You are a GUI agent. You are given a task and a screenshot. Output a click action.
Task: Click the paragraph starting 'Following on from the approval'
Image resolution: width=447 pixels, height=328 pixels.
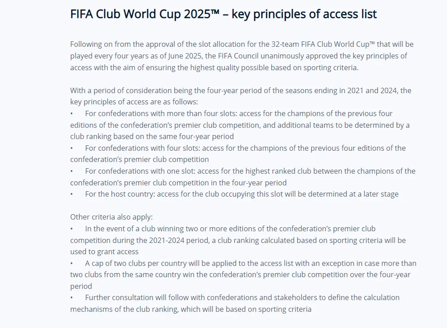click(241, 44)
